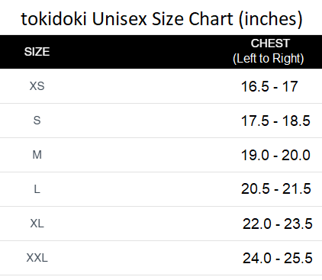Click the XS size label
Screen dimensions: 322x280
coord(37,86)
